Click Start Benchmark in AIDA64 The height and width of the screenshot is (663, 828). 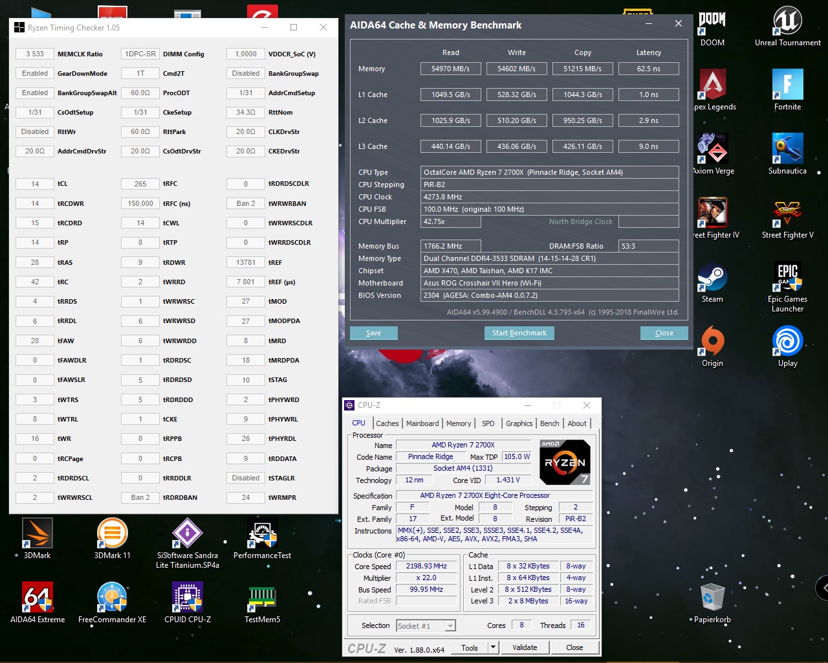(x=519, y=333)
